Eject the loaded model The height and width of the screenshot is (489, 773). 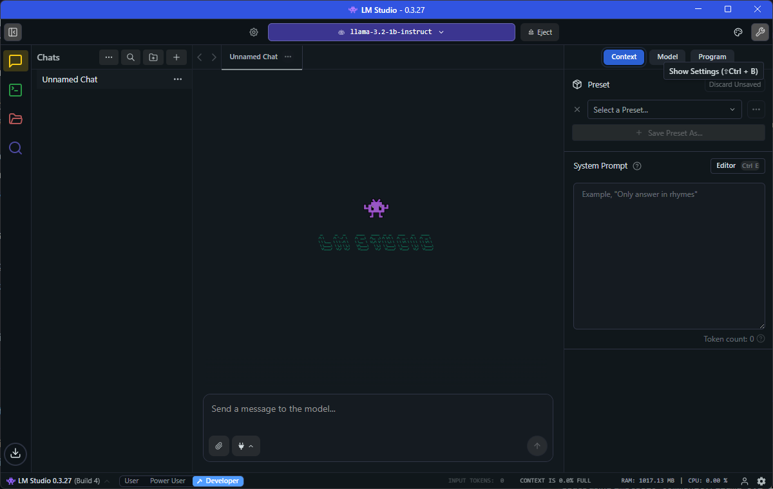(539, 32)
